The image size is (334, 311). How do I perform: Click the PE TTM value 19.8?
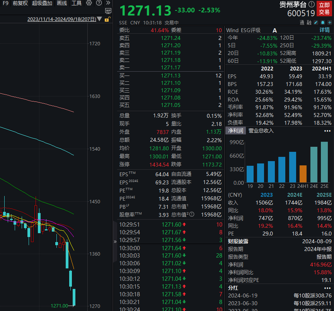point(164,191)
